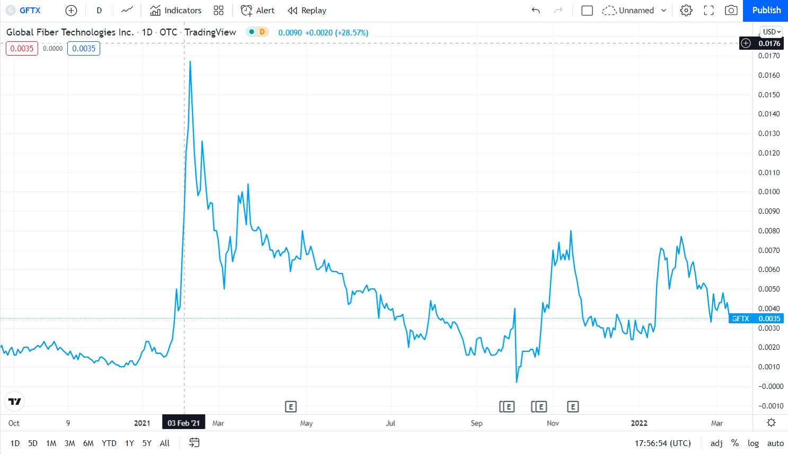Viewport: 788px width, 454px height.
Task: Click the red 0.0035 sell price box
Action: (22, 49)
